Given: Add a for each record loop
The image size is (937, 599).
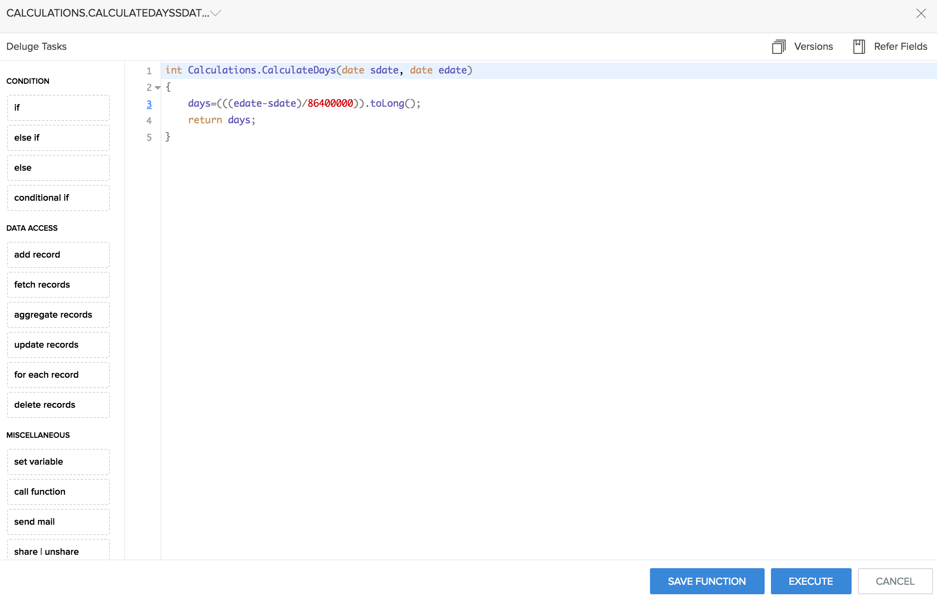Looking at the screenshot, I should 58,375.
